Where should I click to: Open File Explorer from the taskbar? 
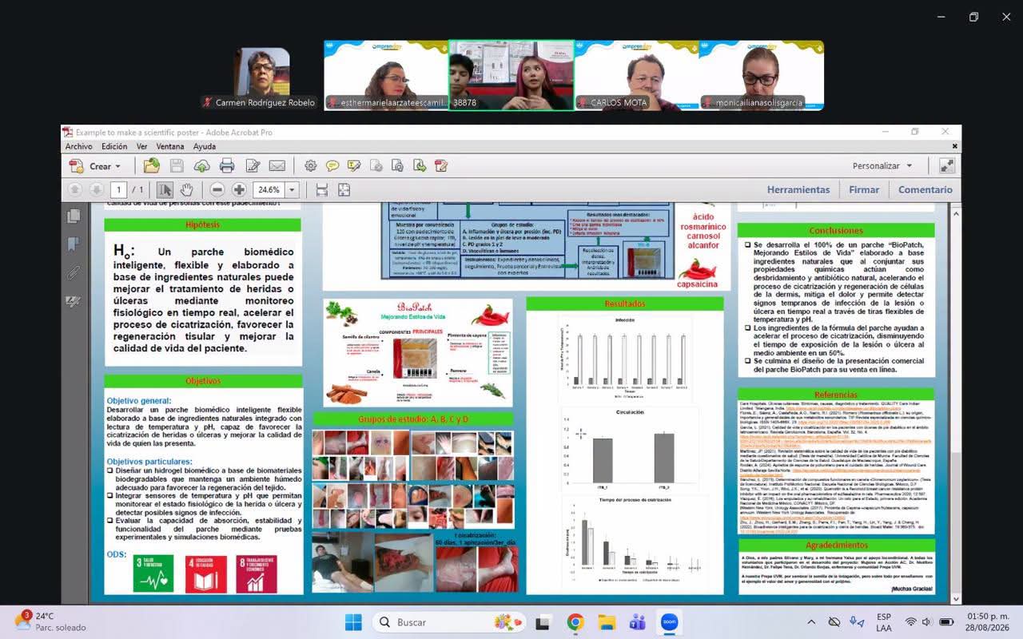pos(607,622)
